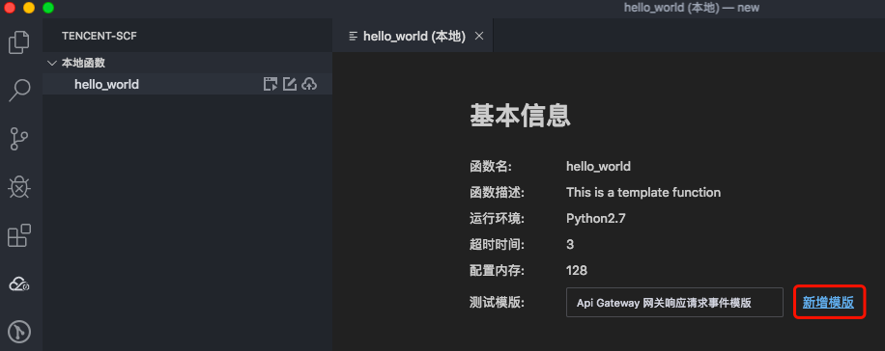Image resolution: width=885 pixels, height=351 pixels.
Task: Select the hello_world function in the tree
Action: tap(106, 85)
